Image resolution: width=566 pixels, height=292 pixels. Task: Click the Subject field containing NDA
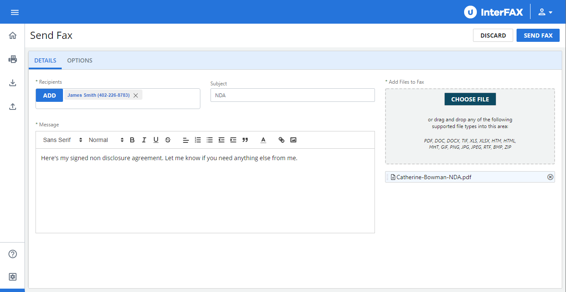coord(293,95)
